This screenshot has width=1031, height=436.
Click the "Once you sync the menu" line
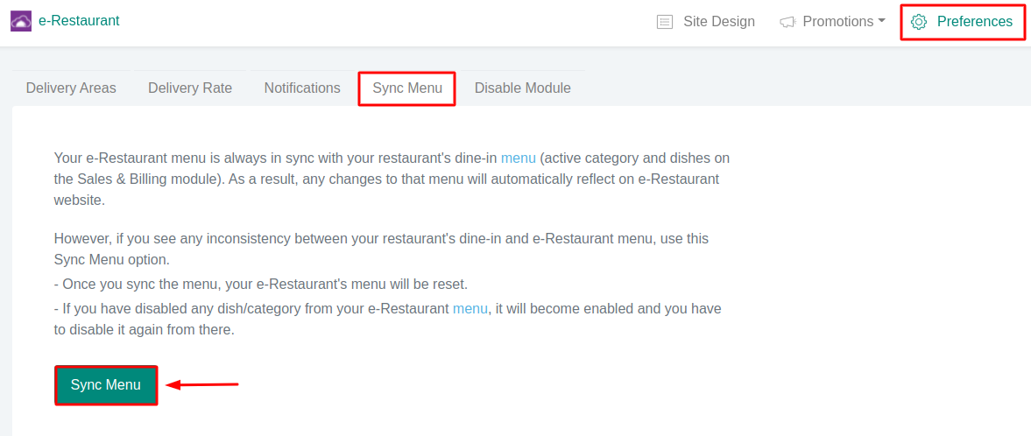tap(261, 285)
